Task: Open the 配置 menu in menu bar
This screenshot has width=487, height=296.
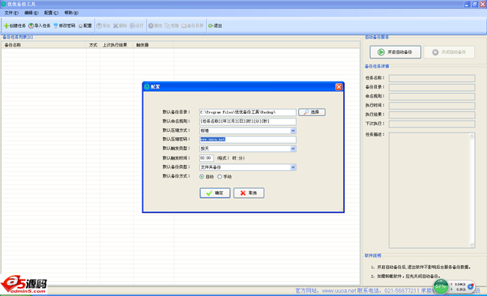Action: pos(51,13)
